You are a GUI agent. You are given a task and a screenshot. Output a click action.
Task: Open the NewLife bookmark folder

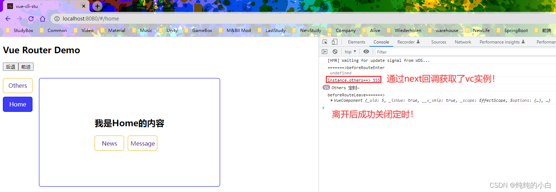click(x=477, y=31)
